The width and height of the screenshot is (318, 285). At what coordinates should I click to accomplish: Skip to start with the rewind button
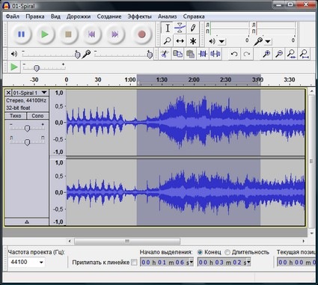pos(91,34)
